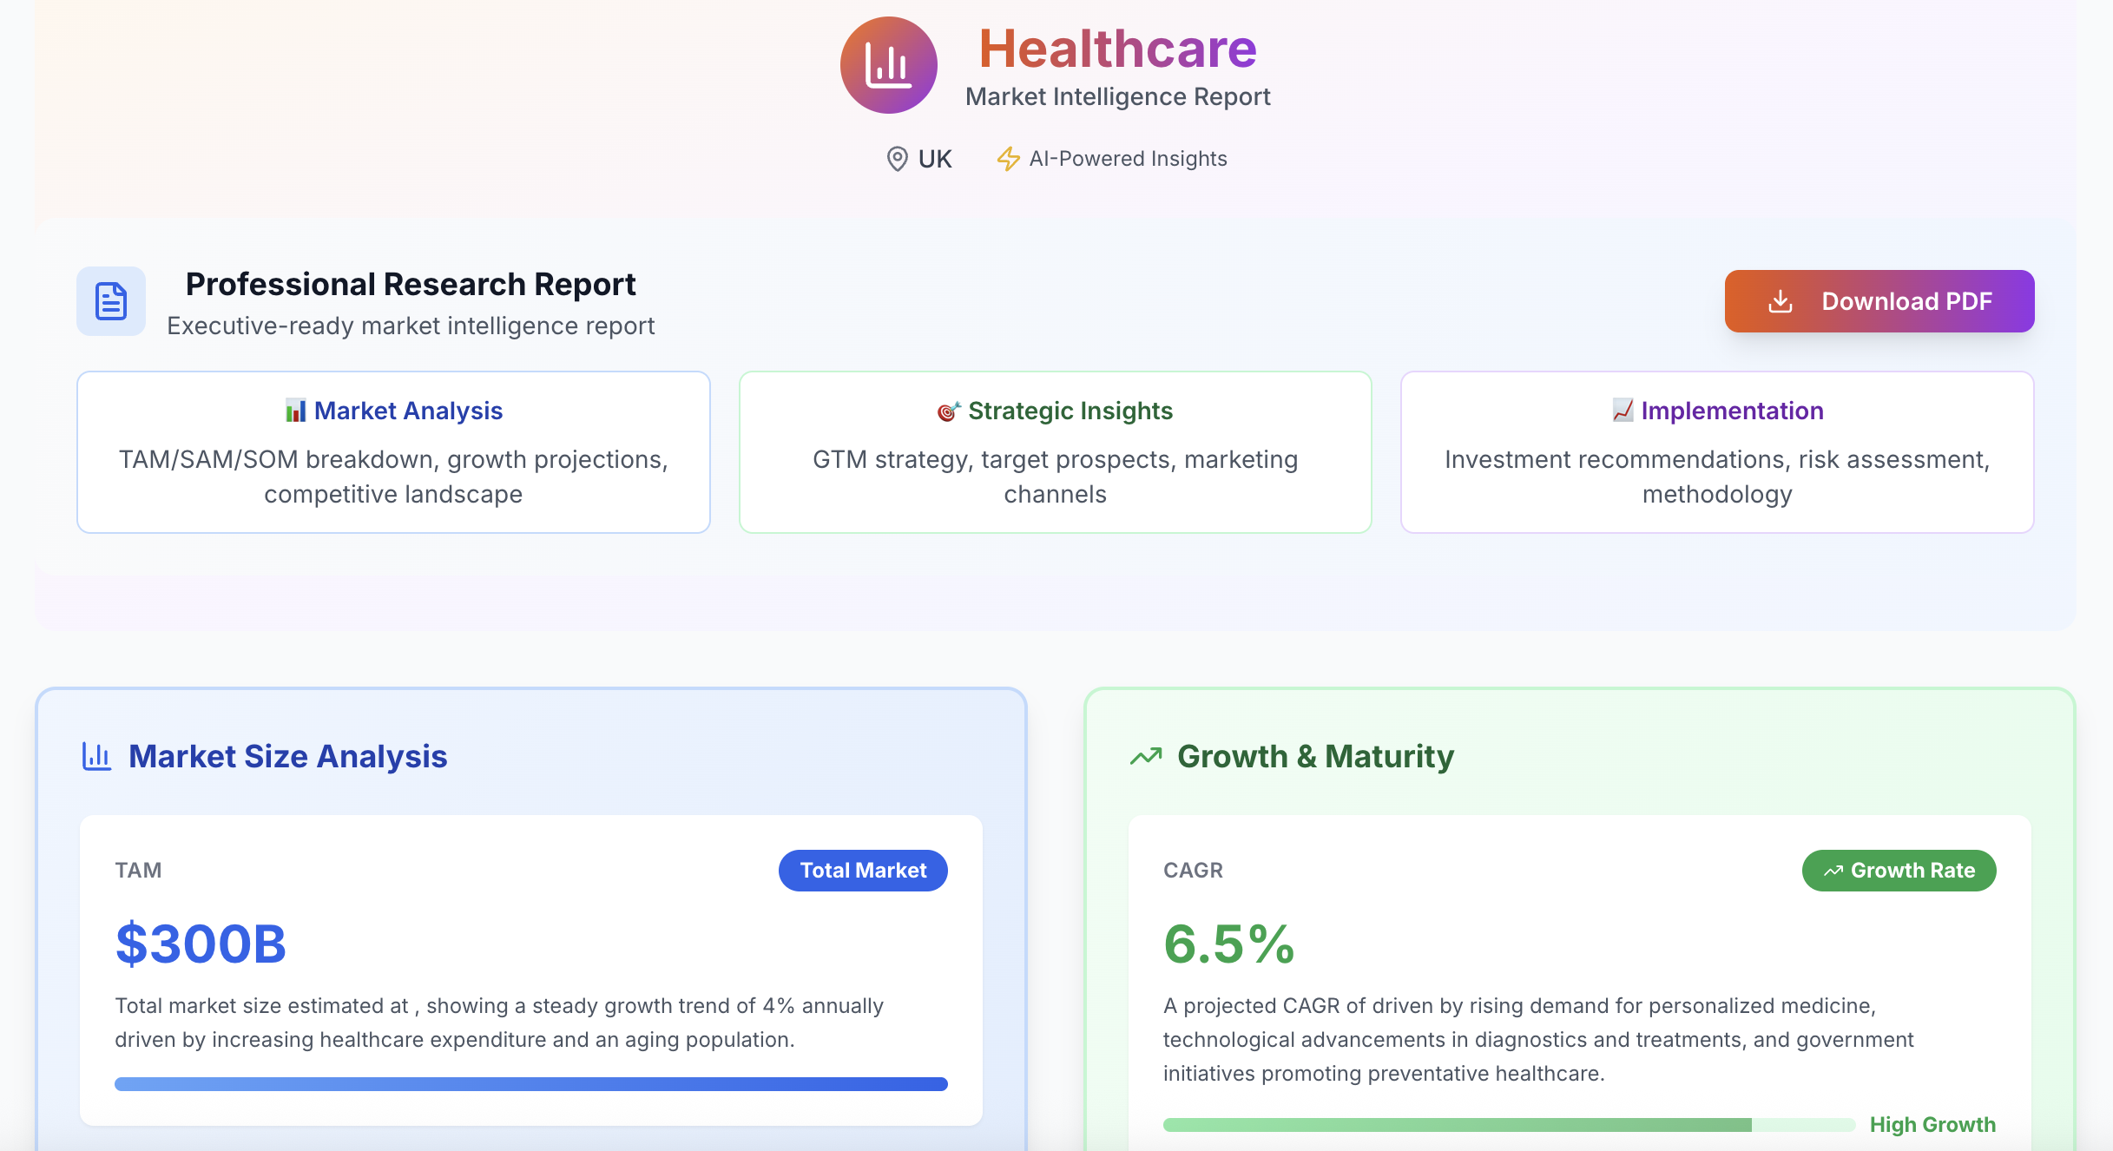Click the blue TAM progress bar
The height and width of the screenshot is (1151, 2113).
[x=530, y=1084]
